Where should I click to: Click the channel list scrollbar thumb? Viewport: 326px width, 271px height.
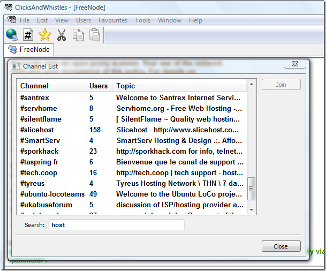pyautogui.click(x=252, y=189)
